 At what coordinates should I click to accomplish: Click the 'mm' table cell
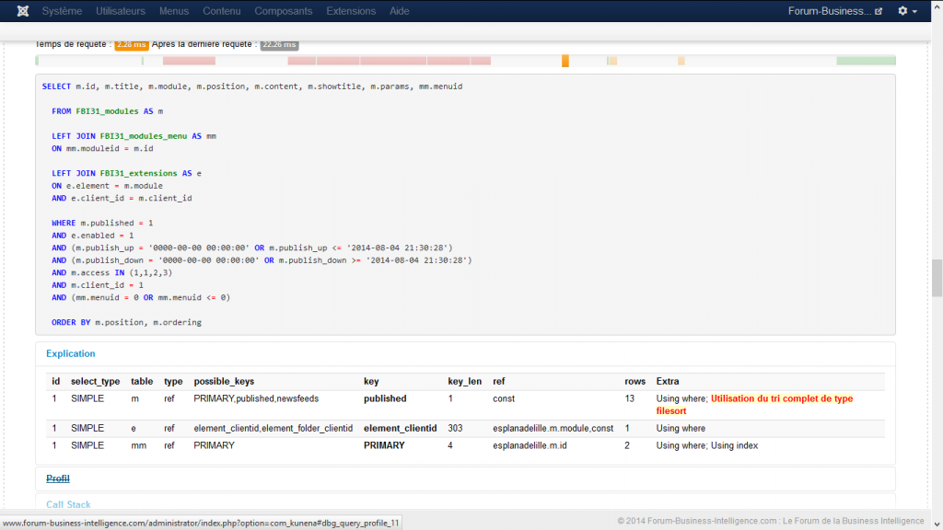click(x=138, y=445)
